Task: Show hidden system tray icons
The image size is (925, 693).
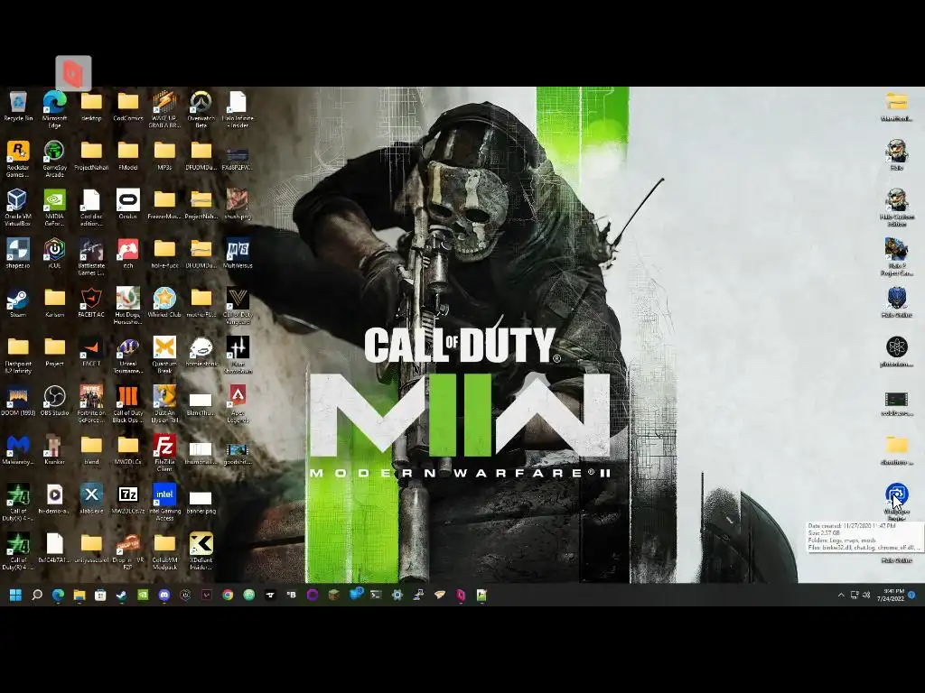Action: 841,596
